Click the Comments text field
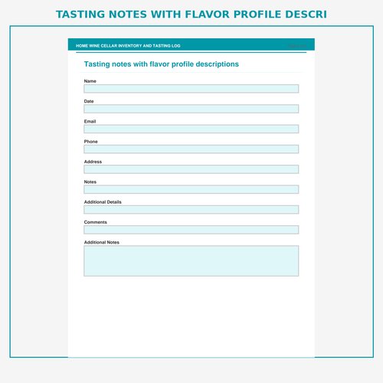 (191, 230)
